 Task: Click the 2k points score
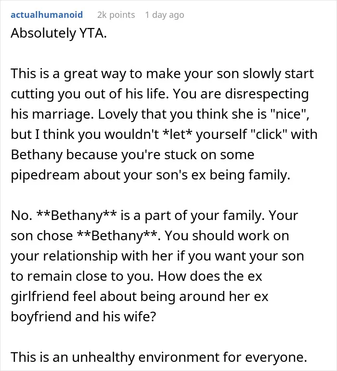116,14
